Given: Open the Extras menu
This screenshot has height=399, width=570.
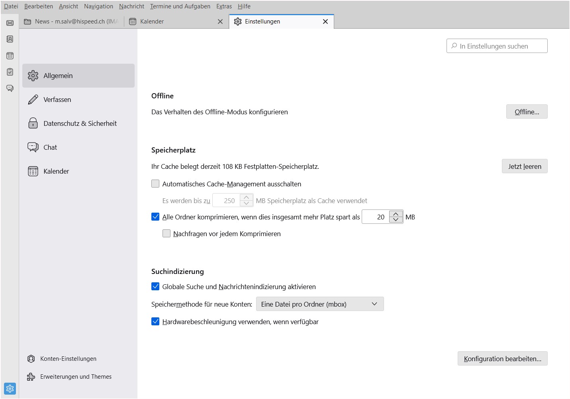Looking at the screenshot, I should (x=224, y=6).
